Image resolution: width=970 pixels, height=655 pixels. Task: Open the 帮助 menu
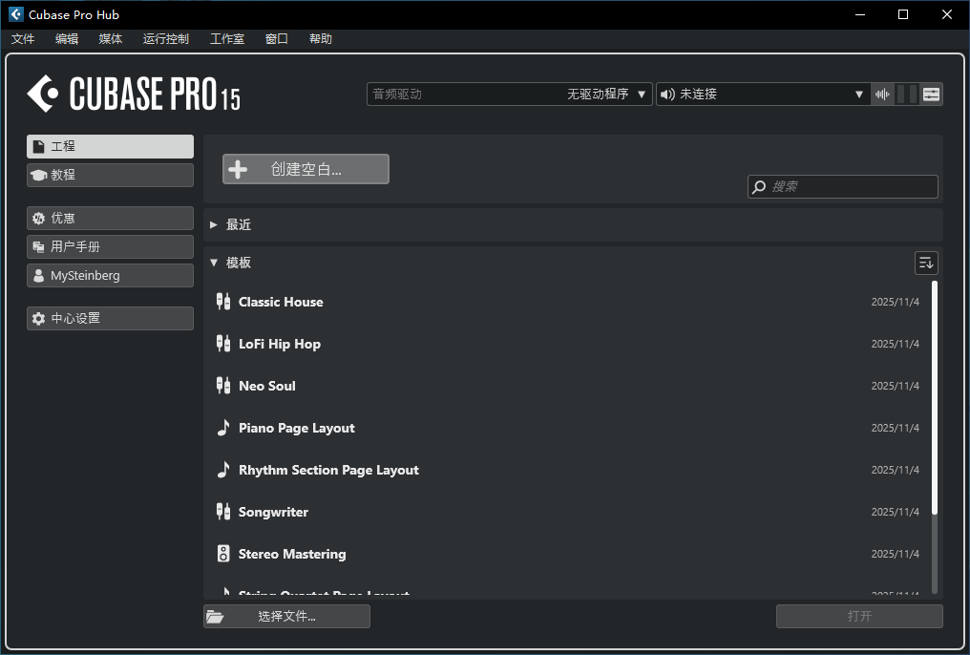(321, 39)
